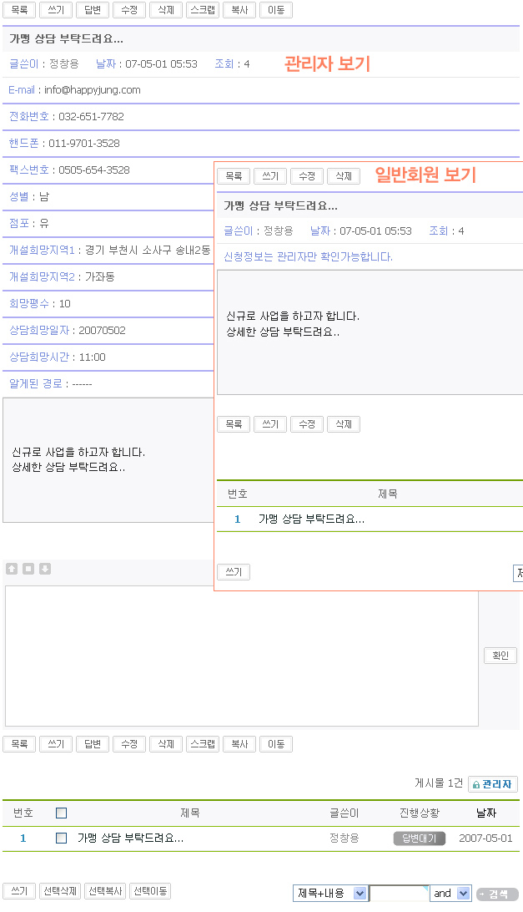Click the up arrow icon above the comment box
The width and height of the screenshot is (523, 912).
12,569
